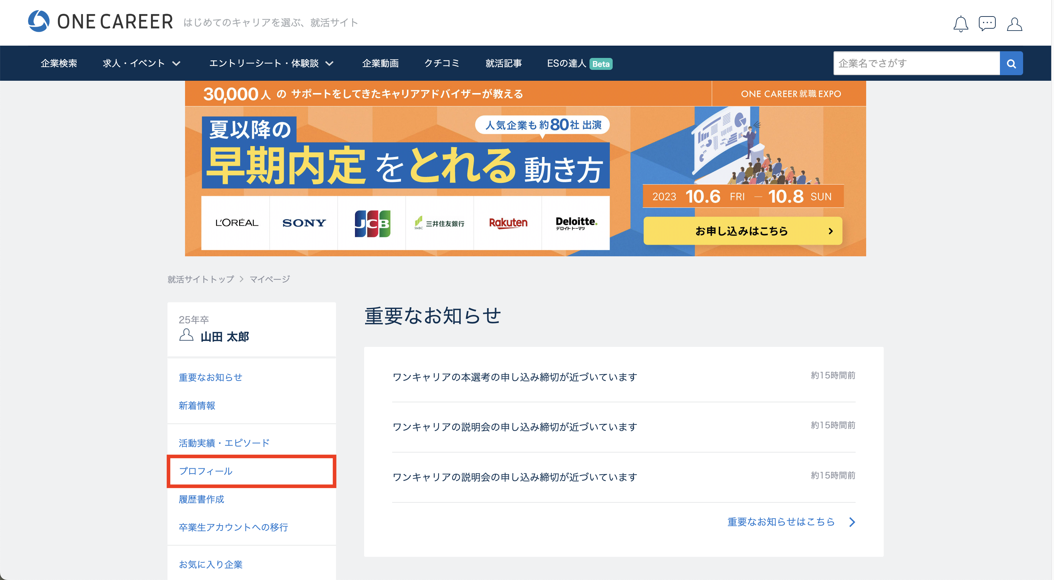The height and width of the screenshot is (580, 1054).
Task: Click the Rakuten logo in the banner
Action: click(x=508, y=223)
